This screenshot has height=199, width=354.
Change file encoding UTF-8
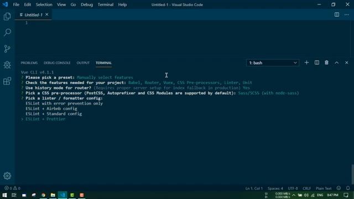point(293,188)
